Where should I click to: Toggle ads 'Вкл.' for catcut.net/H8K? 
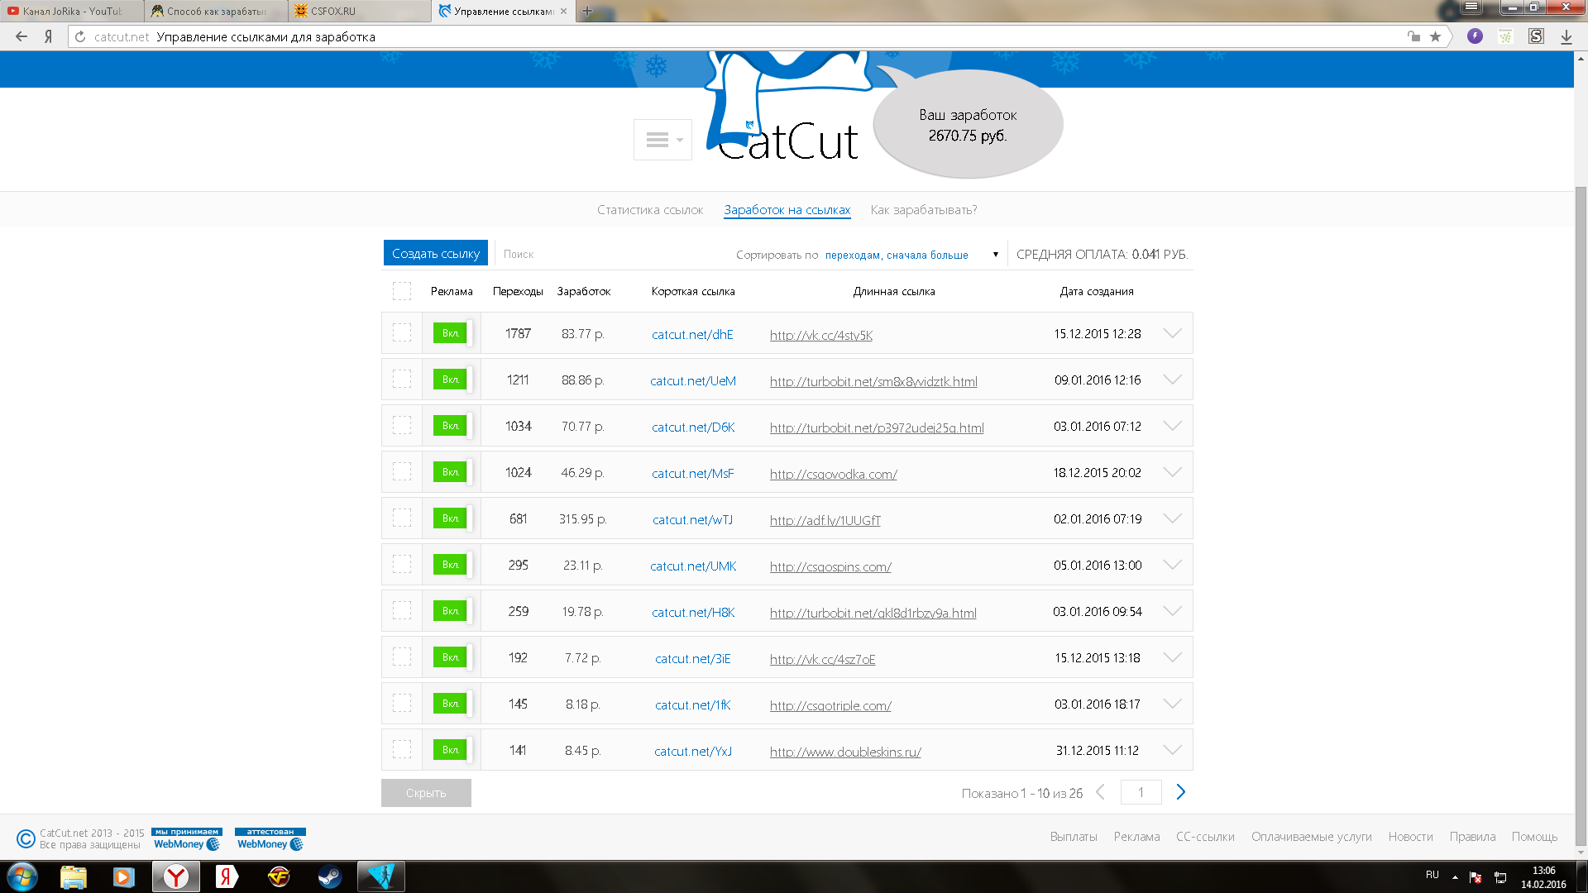(x=452, y=611)
